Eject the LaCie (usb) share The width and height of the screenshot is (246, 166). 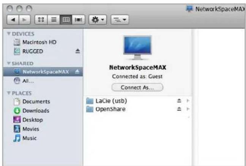point(179,101)
